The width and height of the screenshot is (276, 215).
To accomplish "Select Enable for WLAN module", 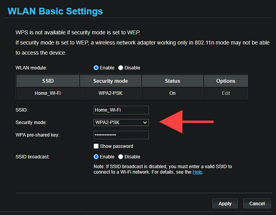I will (96, 68).
